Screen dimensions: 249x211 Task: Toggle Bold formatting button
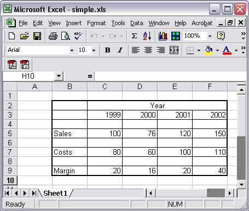pyautogui.click(x=108, y=50)
